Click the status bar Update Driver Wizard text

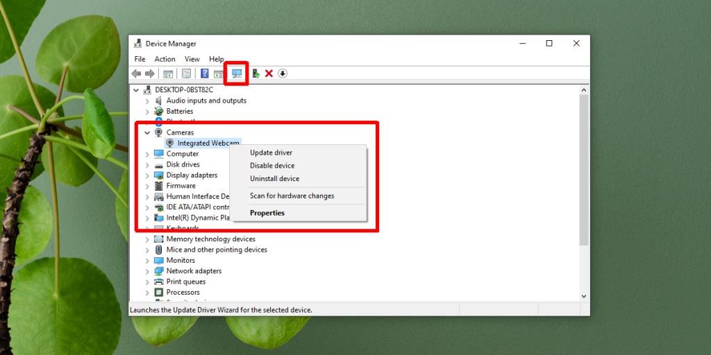pos(221,310)
